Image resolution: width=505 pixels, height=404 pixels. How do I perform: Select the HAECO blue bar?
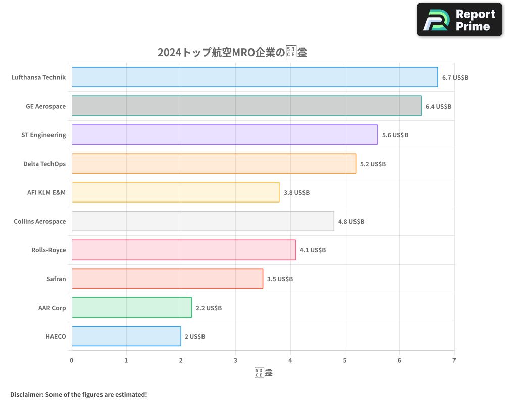pyautogui.click(x=126, y=336)
